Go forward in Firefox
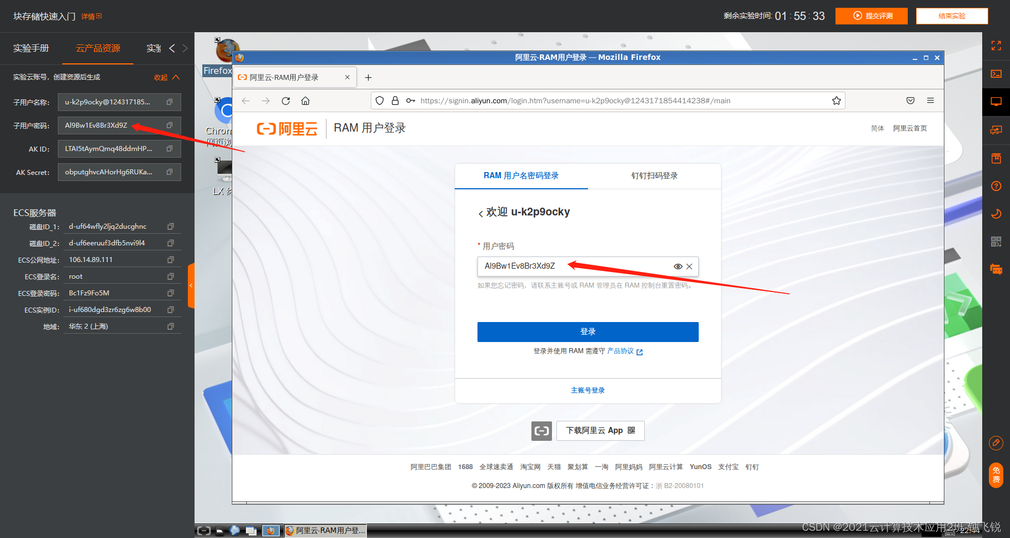The width and height of the screenshot is (1010, 538). [x=266, y=100]
